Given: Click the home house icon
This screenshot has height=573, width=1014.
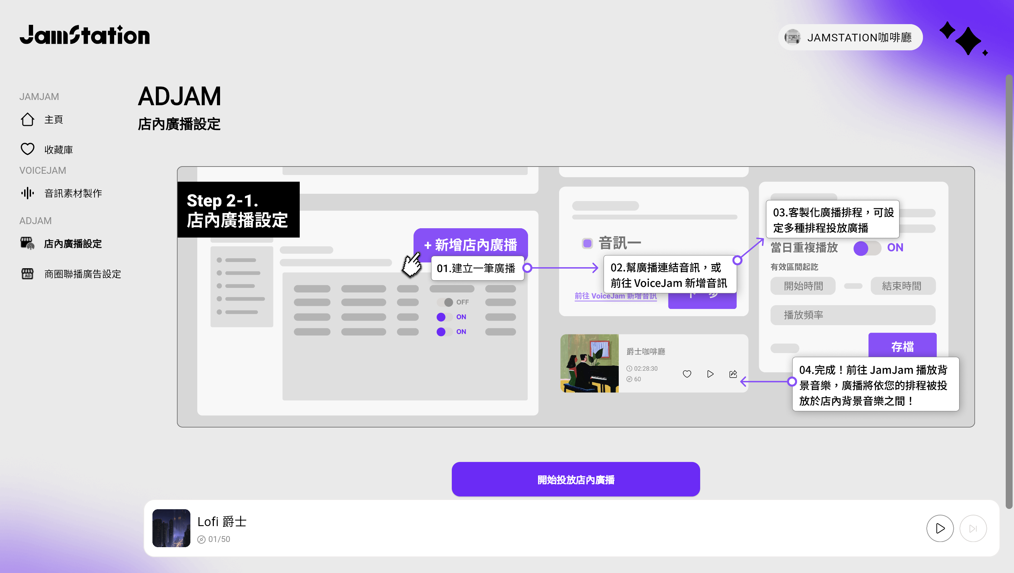Looking at the screenshot, I should [x=28, y=119].
